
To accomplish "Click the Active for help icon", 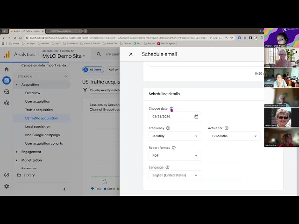I will [x=226, y=128].
